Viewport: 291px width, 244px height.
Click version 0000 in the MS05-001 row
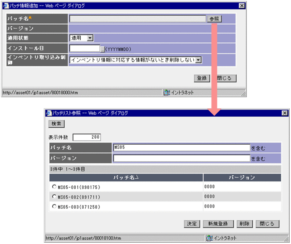209,187
